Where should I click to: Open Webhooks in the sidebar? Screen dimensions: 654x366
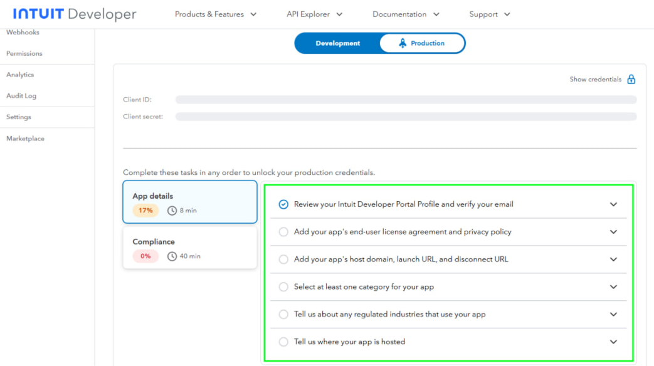tap(23, 33)
